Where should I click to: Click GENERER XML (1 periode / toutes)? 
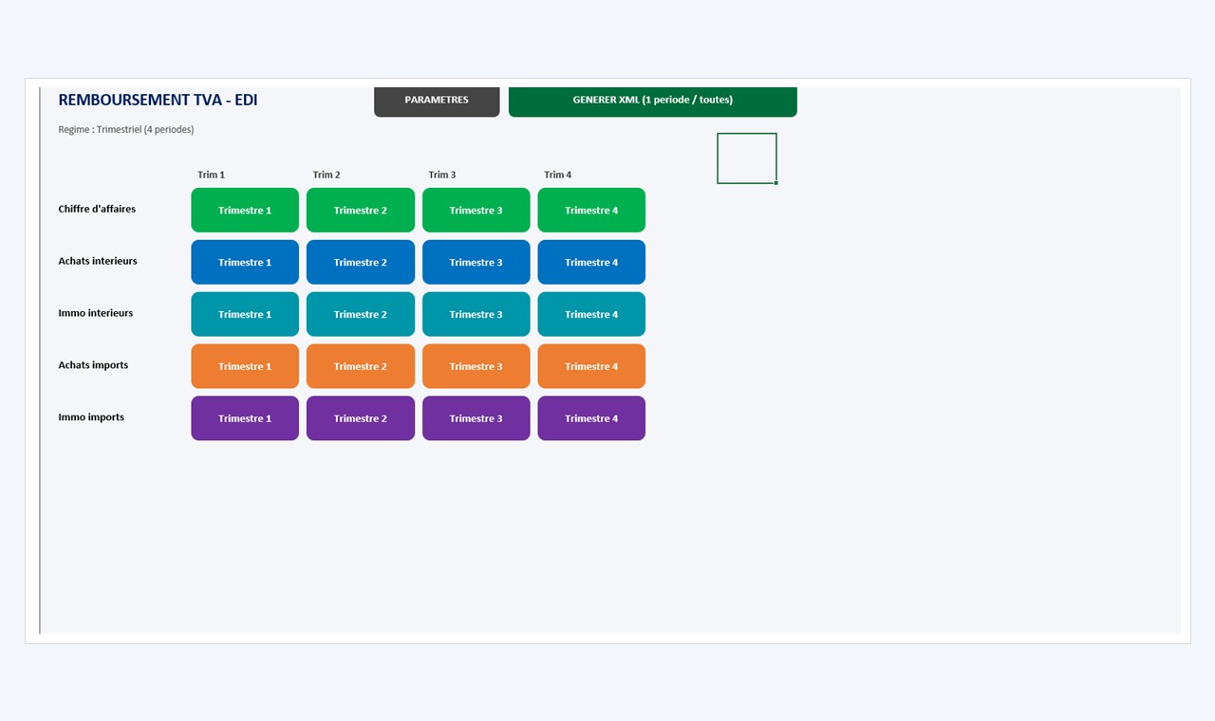(653, 101)
